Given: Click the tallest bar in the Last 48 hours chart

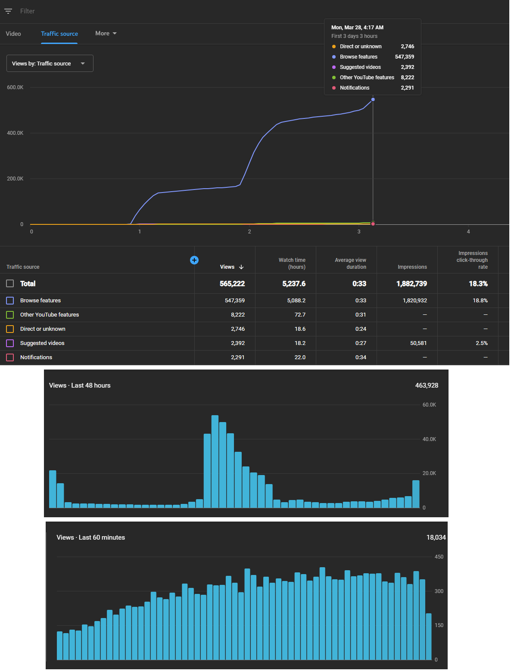Looking at the screenshot, I should pyautogui.click(x=215, y=462).
